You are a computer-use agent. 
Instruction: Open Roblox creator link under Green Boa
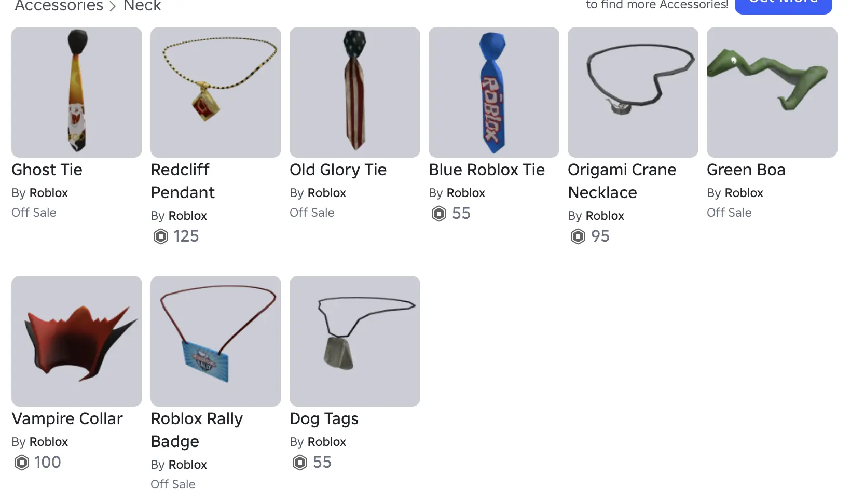click(x=744, y=193)
